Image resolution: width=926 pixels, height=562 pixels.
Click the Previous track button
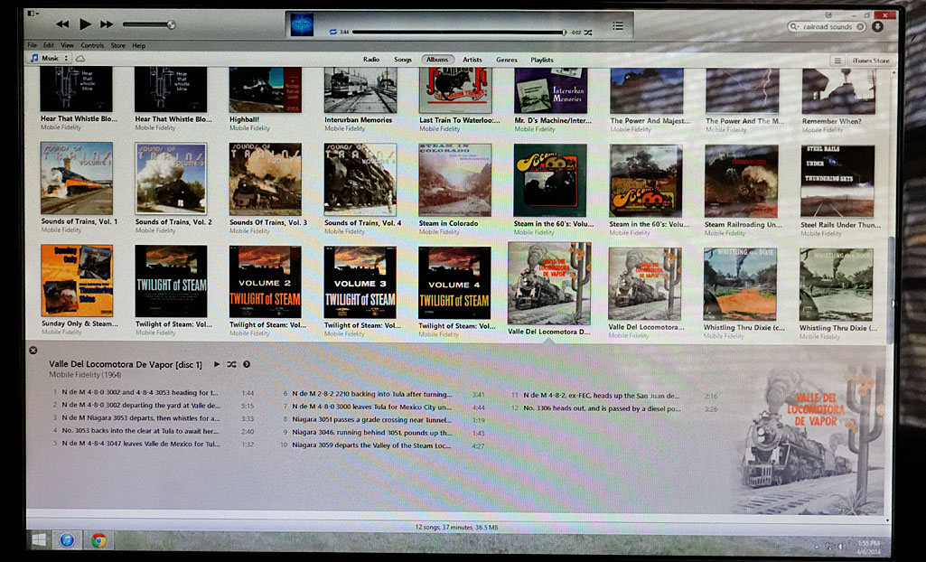point(62,24)
